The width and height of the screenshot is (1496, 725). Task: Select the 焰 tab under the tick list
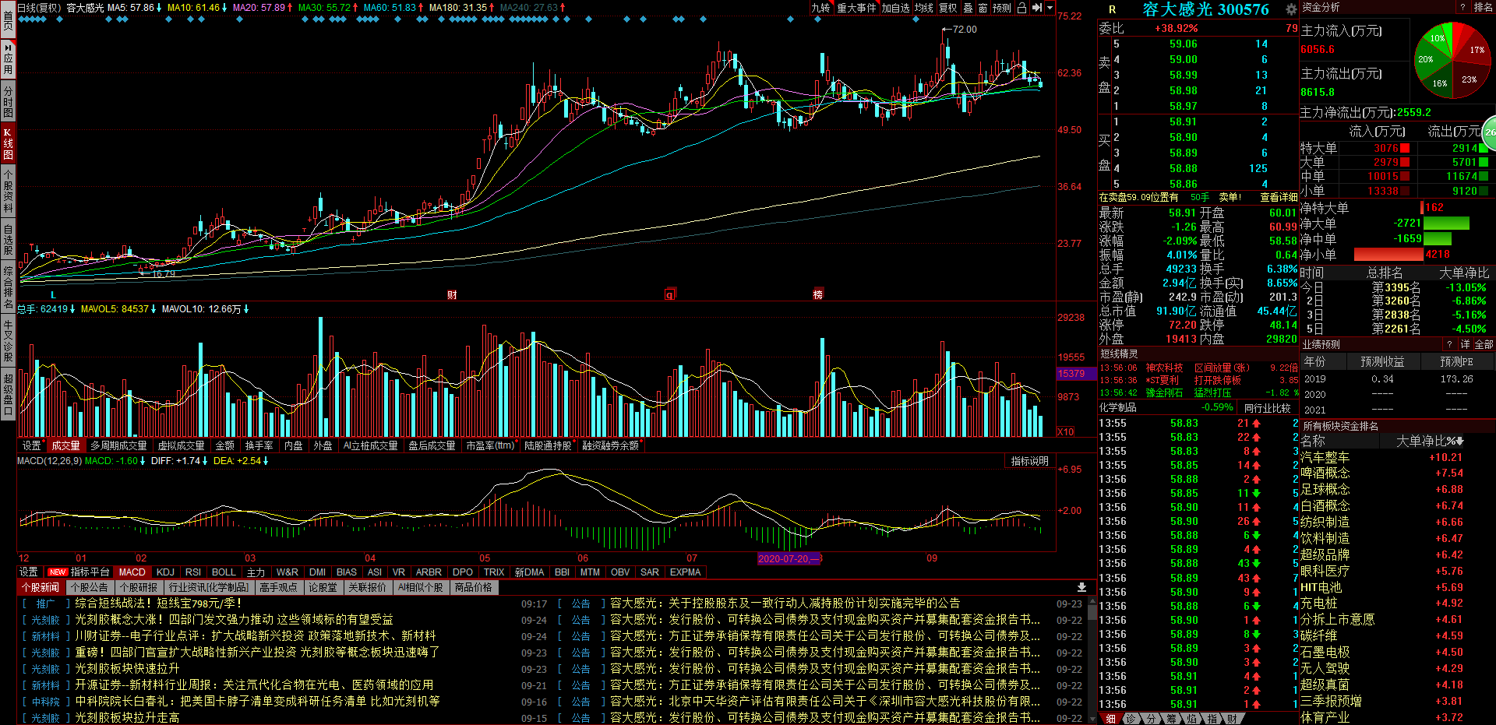tap(1191, 719)
